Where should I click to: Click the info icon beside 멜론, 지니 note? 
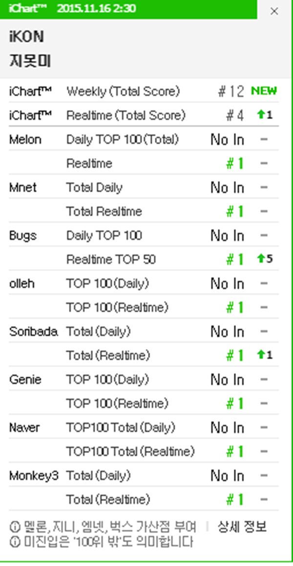tap(14, 527)
